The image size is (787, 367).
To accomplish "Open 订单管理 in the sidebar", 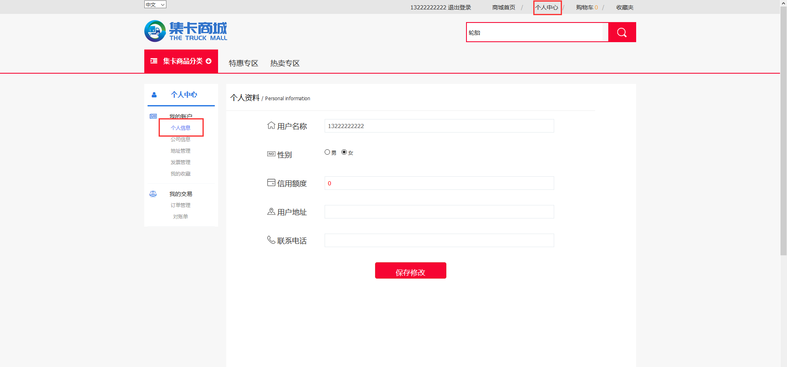I will tap(180, 205).
